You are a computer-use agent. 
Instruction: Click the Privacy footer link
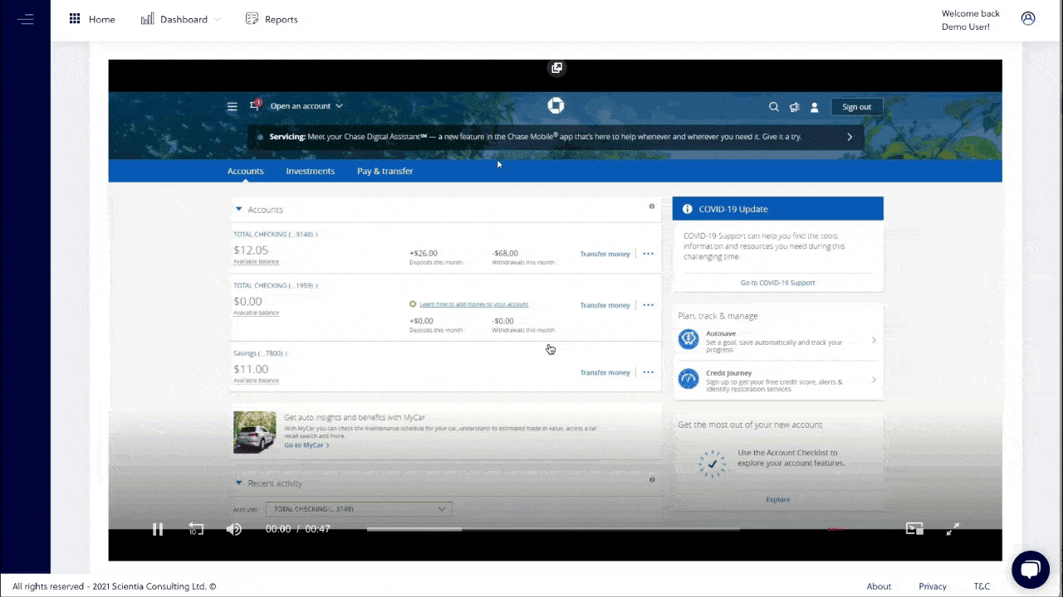tap(933, 586)
